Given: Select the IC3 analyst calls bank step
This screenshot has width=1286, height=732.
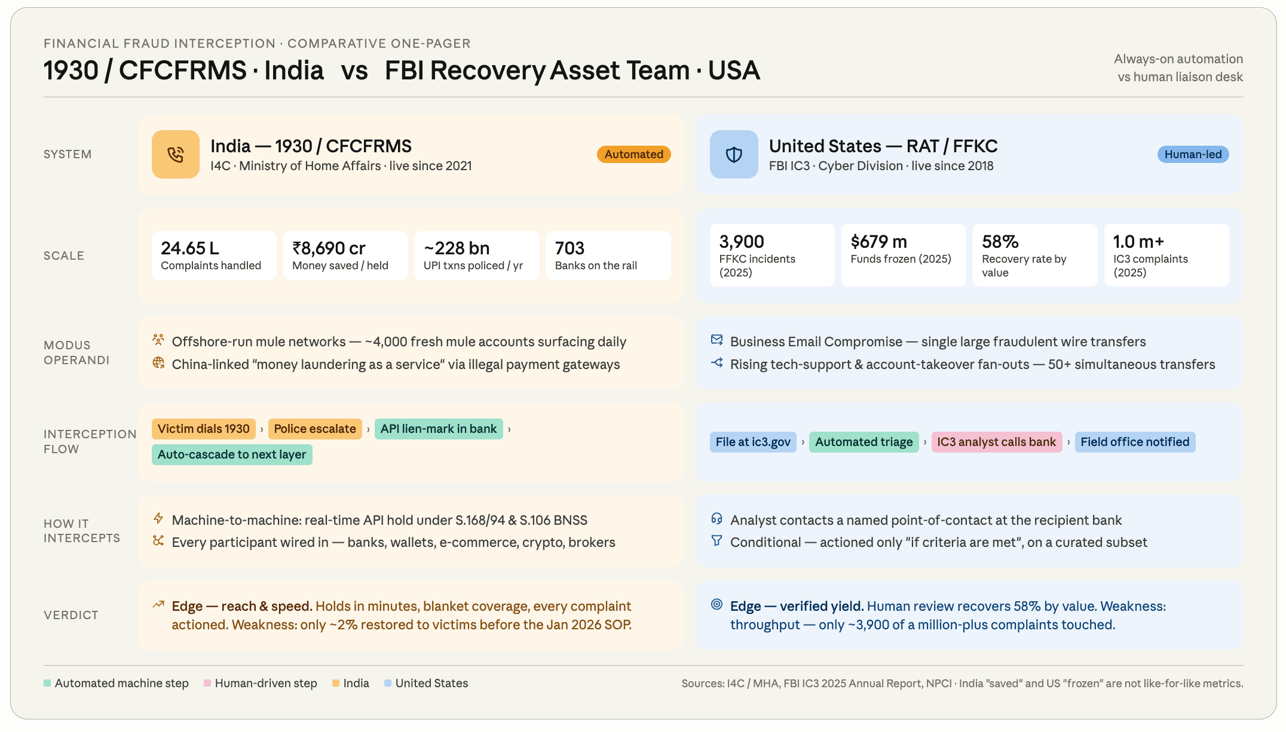Looking at the screenshot, I should [996, 442].
